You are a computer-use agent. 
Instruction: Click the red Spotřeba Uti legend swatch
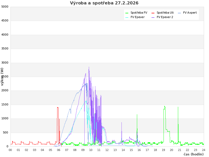pos(153,13)
